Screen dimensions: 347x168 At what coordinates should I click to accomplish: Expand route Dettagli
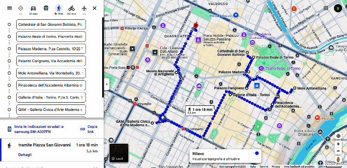(x=25, y=155)
